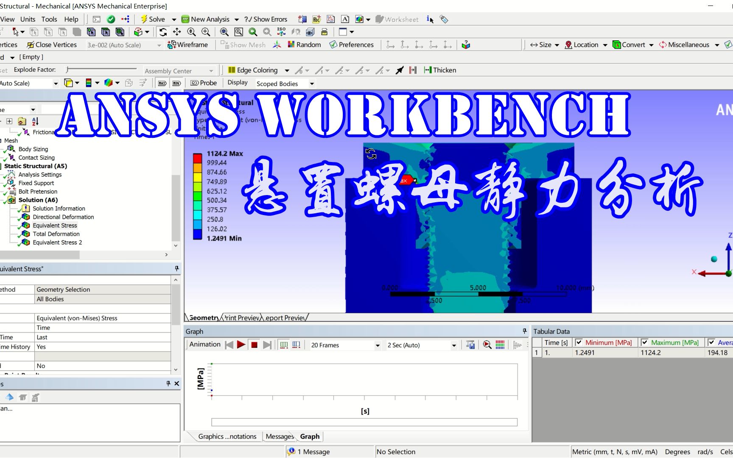
Task: Click the Box Zoom icon
Action: pyautogui.click(x=206, y=32)
